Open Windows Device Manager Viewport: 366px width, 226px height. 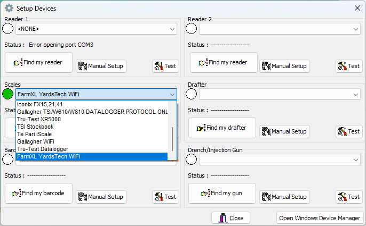pyautogui.click(x=320, y=218)
